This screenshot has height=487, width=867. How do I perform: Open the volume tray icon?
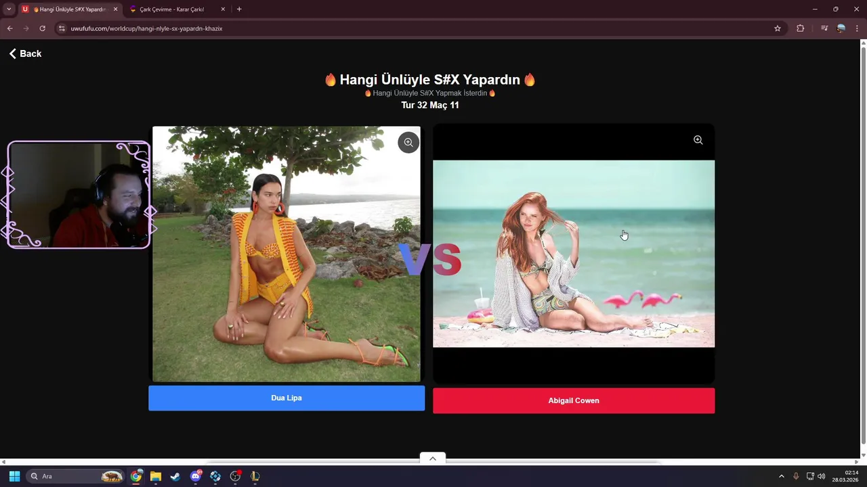(x=822, y=476)
